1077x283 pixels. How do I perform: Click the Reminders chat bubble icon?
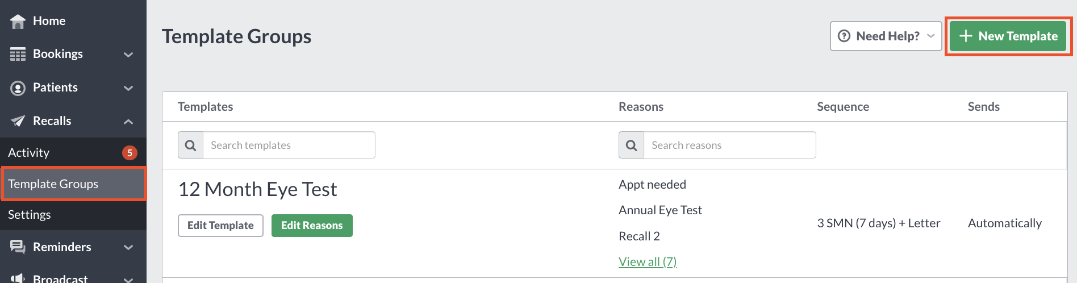point(18,247)
